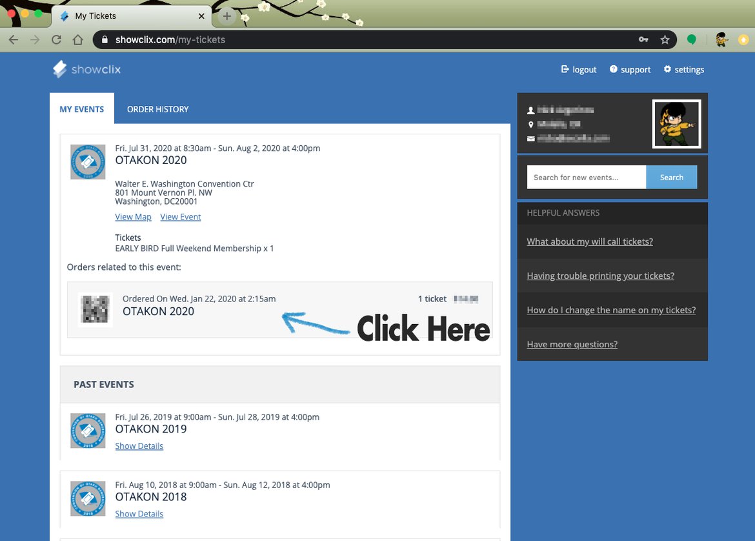Image resolution: width=755 pixels, height=541 pixels.
Task: Click the QR code thumbnail of the order
Action: tap(96, 309)
